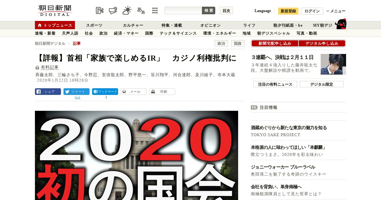Image resolution: width=381 pixels, height=200 pixels.
Task: Click the search input field
Action: [183, 10]
